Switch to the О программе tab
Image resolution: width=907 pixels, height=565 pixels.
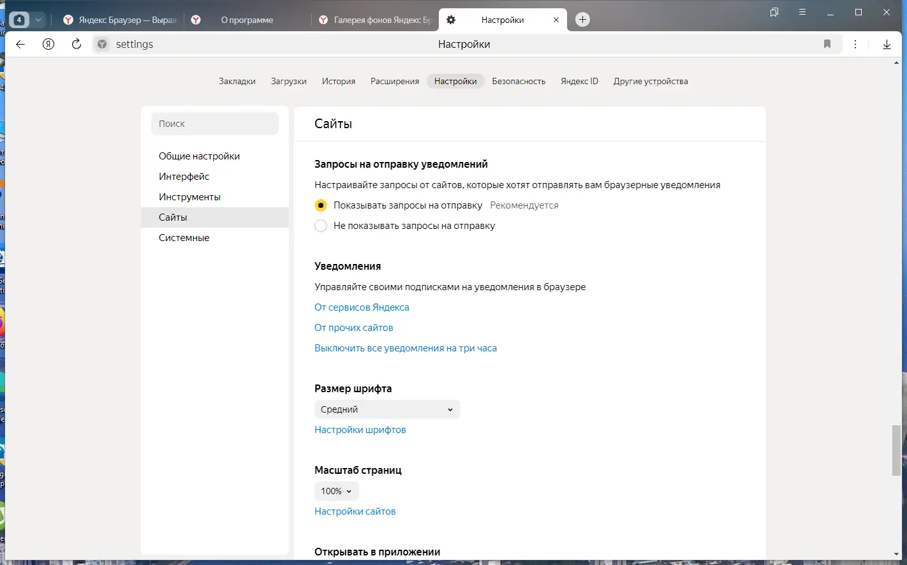(247, 20)
